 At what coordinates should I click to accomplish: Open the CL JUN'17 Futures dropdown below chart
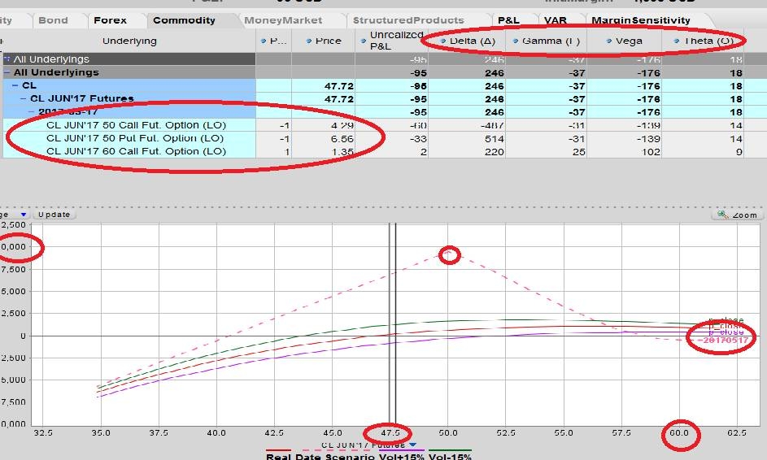[x=413, y=445]
